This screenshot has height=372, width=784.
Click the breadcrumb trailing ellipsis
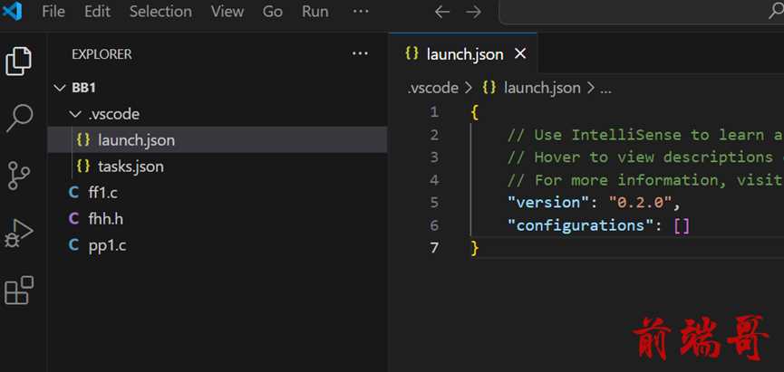pos(605,89)
